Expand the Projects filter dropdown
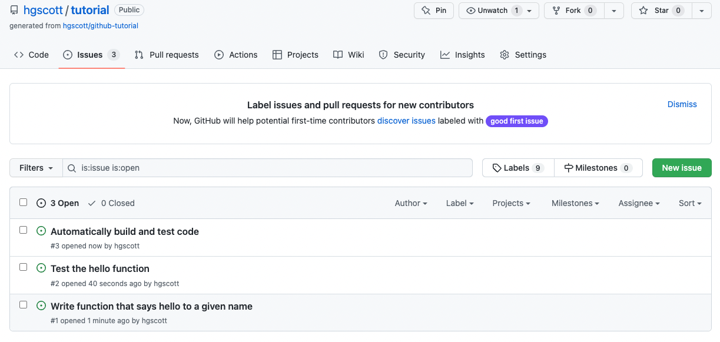720x342 pixels. 511,203
